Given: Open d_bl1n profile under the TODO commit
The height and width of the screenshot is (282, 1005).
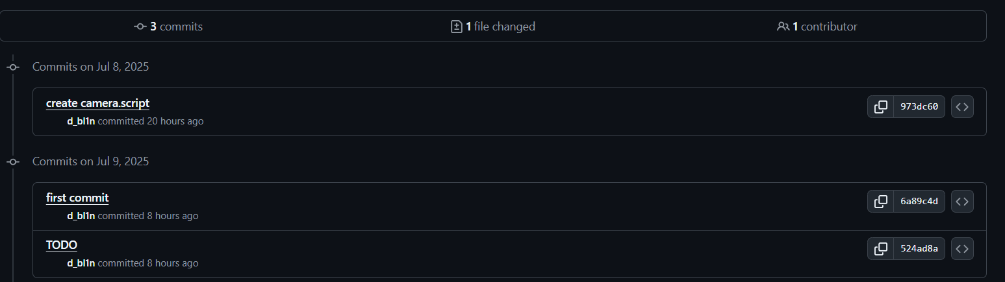Looking at the screenshot, I should pos(81,263).
